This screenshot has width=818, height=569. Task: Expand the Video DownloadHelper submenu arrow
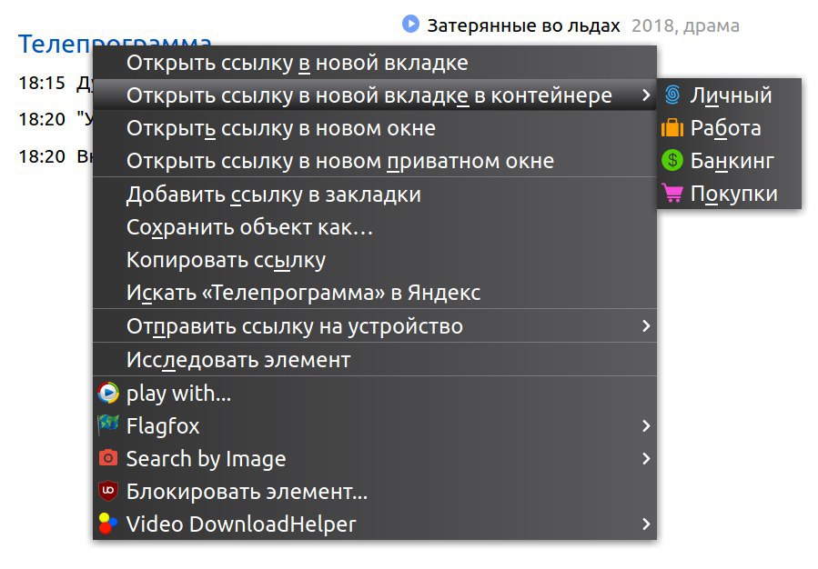[x=646, y=524]
